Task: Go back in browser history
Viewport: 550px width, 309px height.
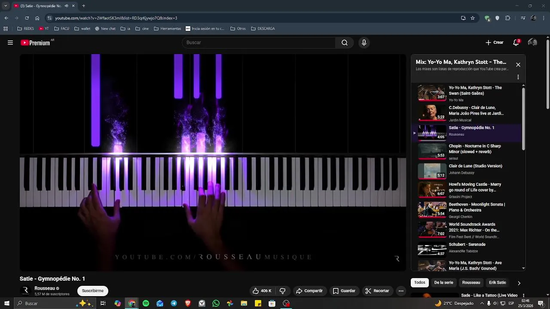Action: 6,18
